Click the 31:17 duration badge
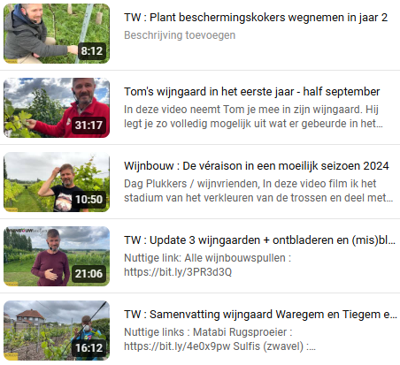 click(88, 125)
